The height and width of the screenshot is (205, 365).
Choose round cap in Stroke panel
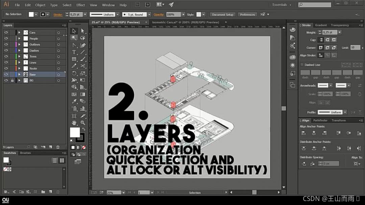click(327, 40)
